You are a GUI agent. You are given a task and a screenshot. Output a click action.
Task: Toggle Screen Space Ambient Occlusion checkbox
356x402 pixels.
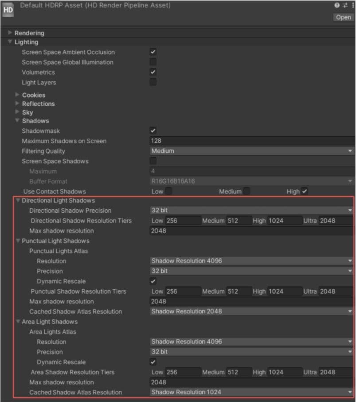[153, 52]
